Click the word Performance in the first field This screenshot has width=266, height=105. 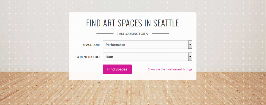[x=115, y=45]
